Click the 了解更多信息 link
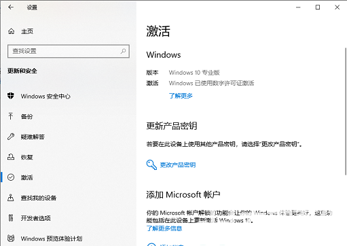The width and height of the screenshot is (347, 246). [164, 228]
